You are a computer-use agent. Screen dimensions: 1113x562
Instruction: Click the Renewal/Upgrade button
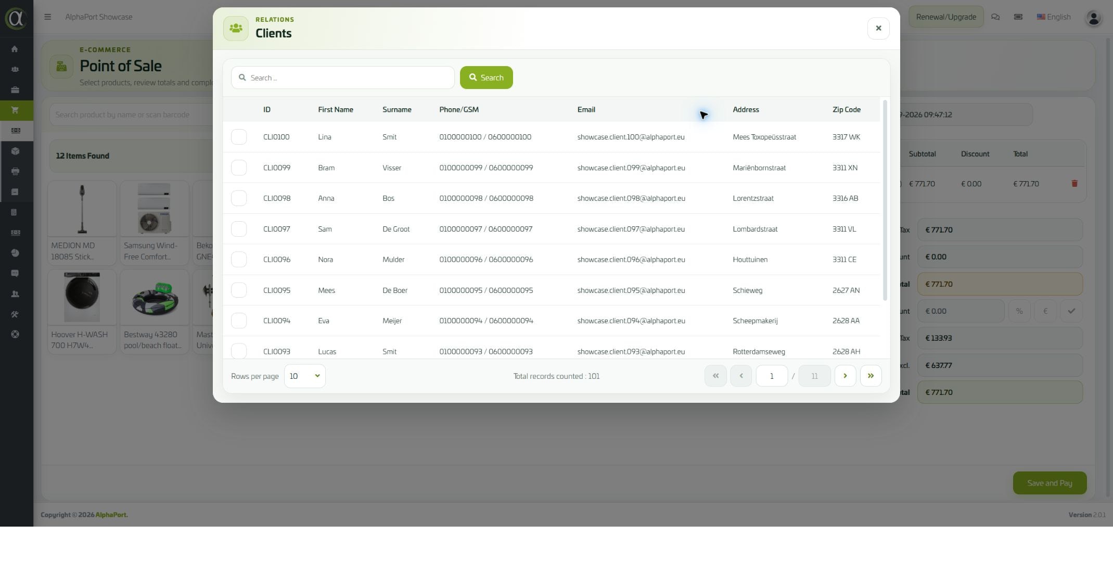[x=946, y=17]
